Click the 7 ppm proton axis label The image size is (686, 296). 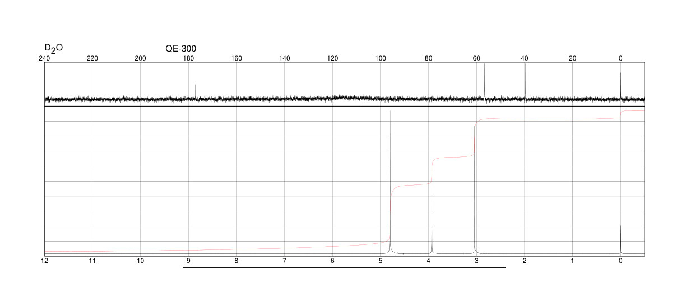285,261
